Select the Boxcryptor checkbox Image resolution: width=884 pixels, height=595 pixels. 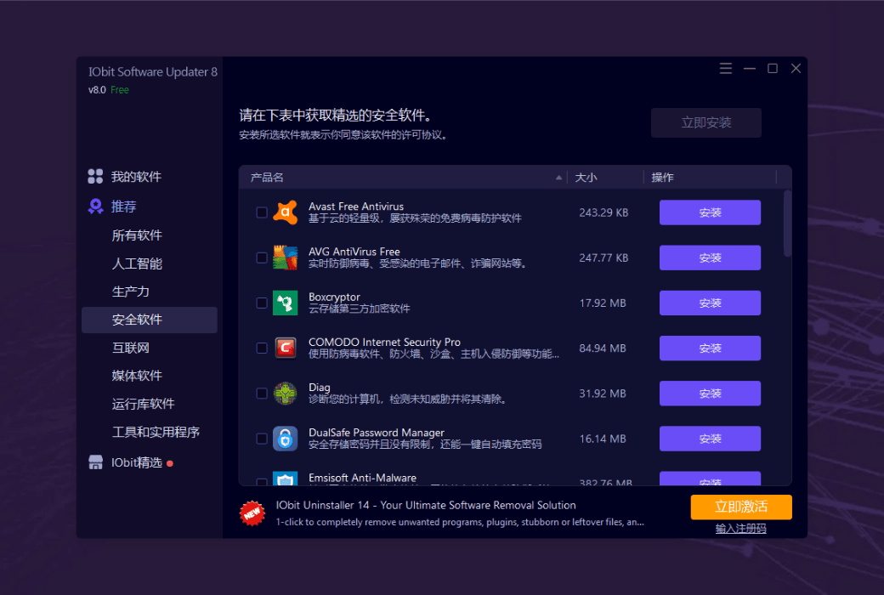[x=262, y=303]
